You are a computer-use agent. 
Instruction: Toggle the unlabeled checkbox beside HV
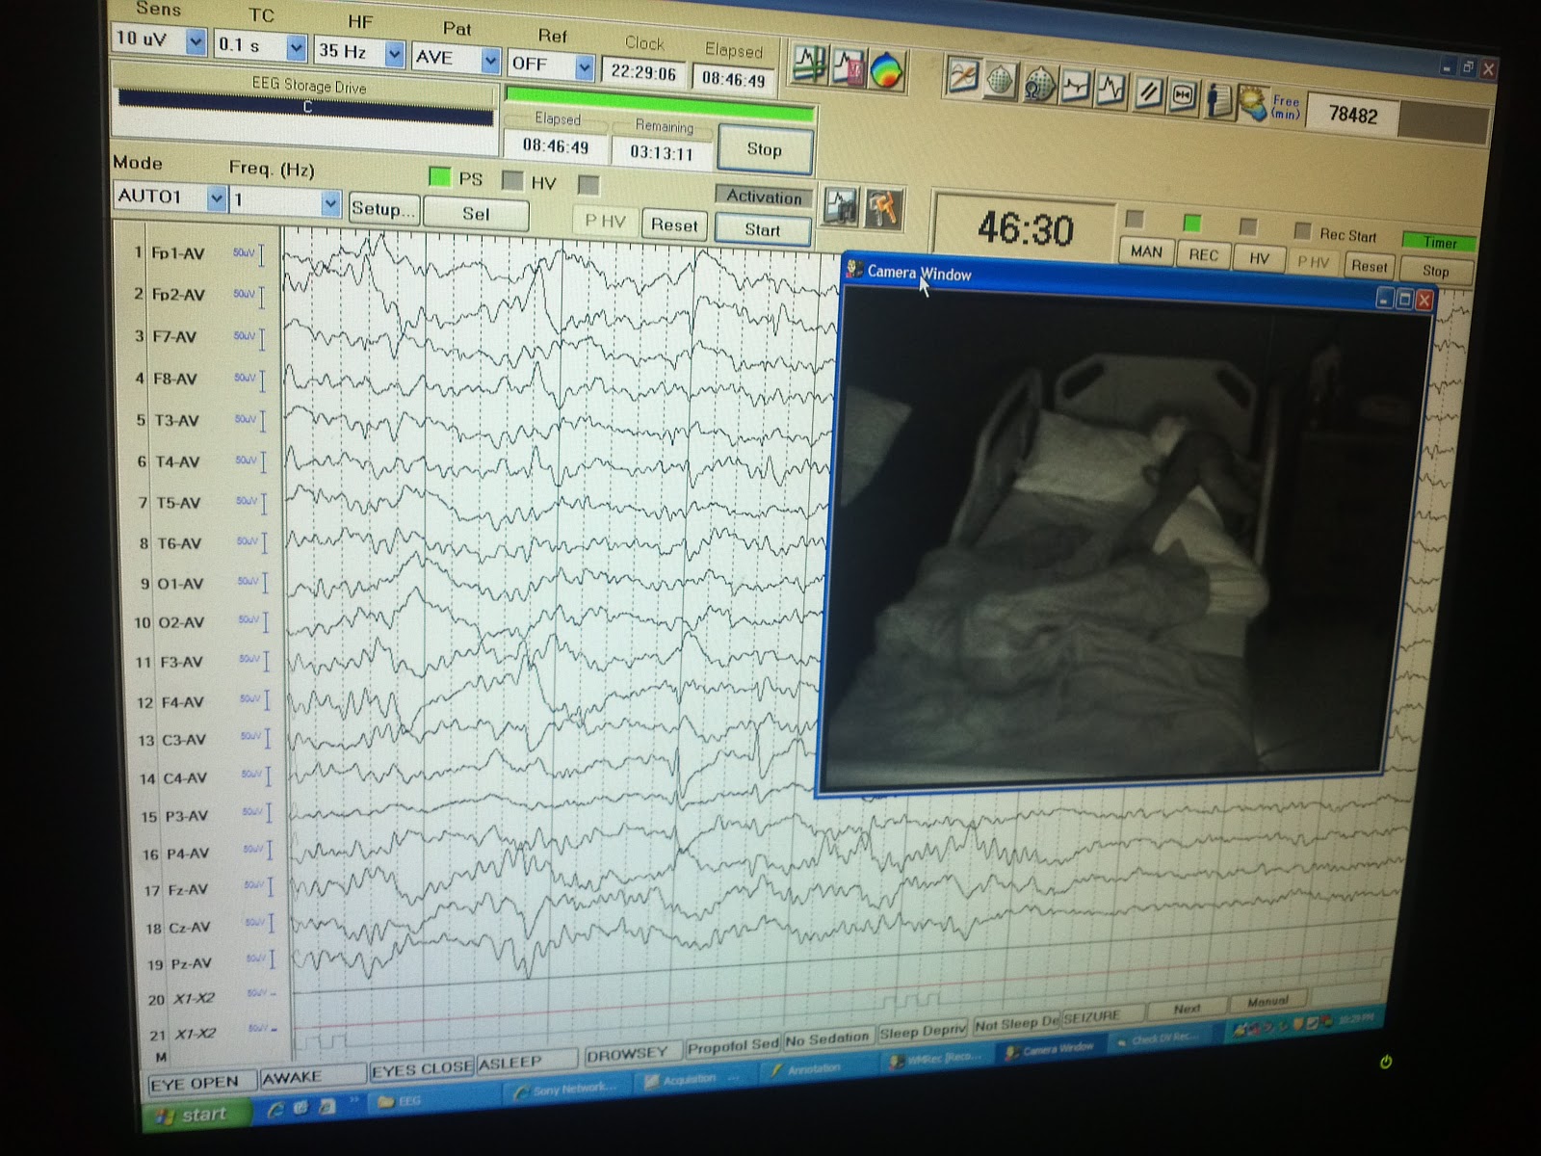588,184
